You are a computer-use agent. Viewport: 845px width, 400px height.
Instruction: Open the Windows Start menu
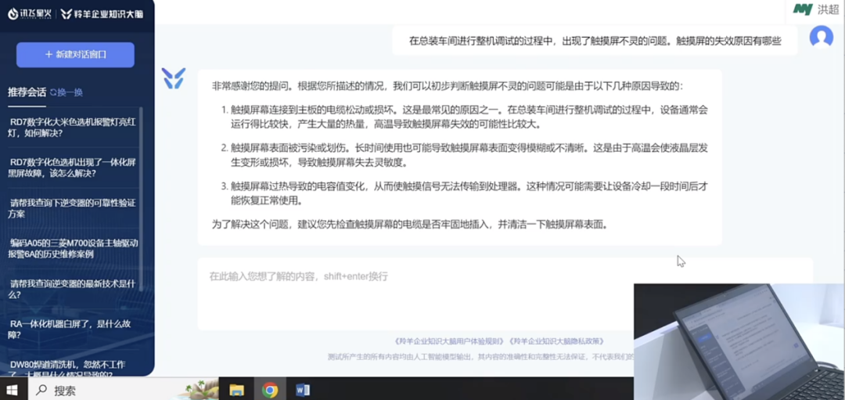click(13, 389)
